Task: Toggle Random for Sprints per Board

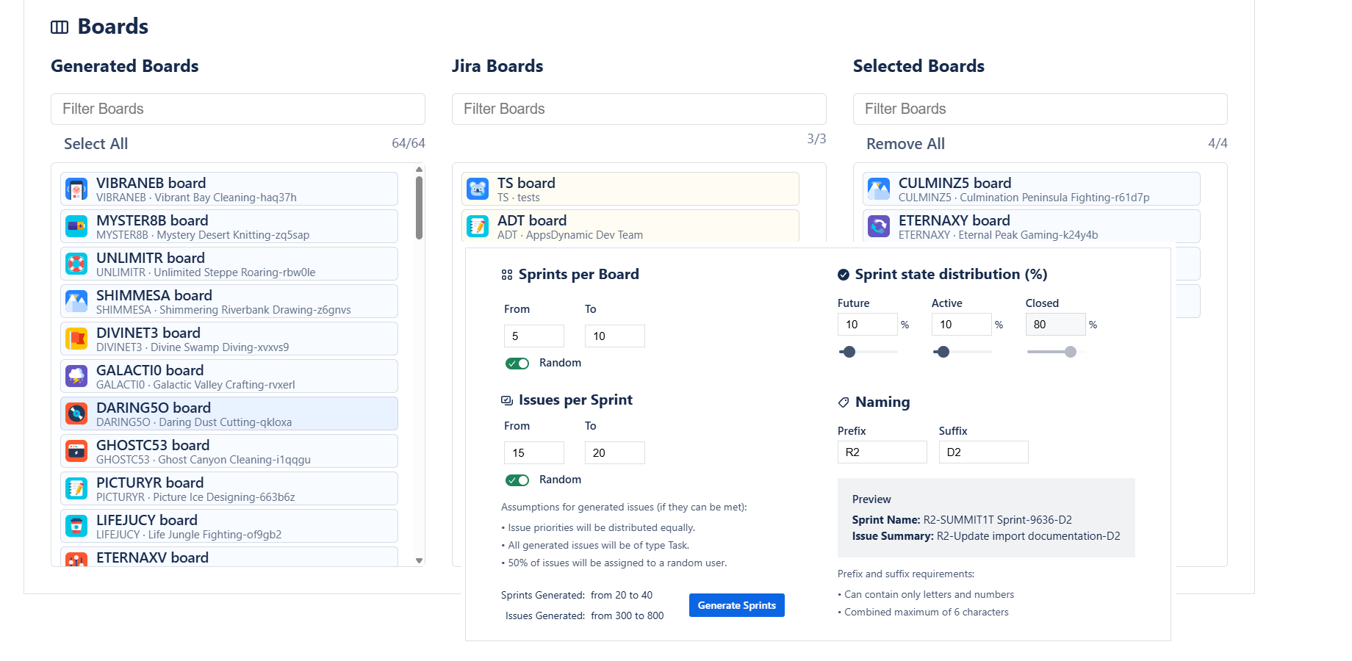Action: tap(517, 364)
